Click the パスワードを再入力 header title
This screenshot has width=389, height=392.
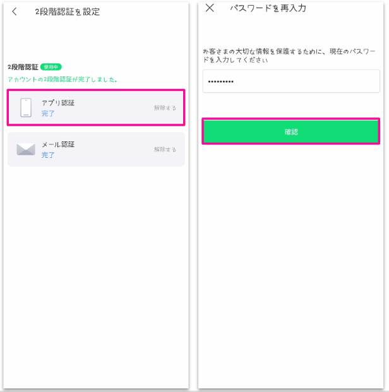click(268, 8)
